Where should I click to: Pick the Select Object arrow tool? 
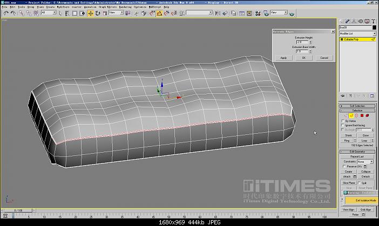(60, 13)
